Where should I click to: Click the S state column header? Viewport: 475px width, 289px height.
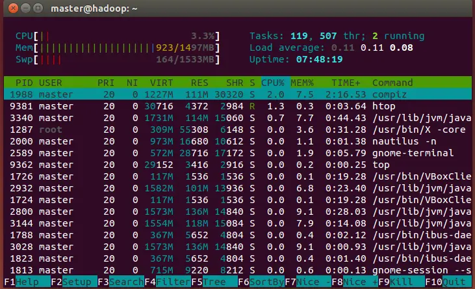pos(252,83)
